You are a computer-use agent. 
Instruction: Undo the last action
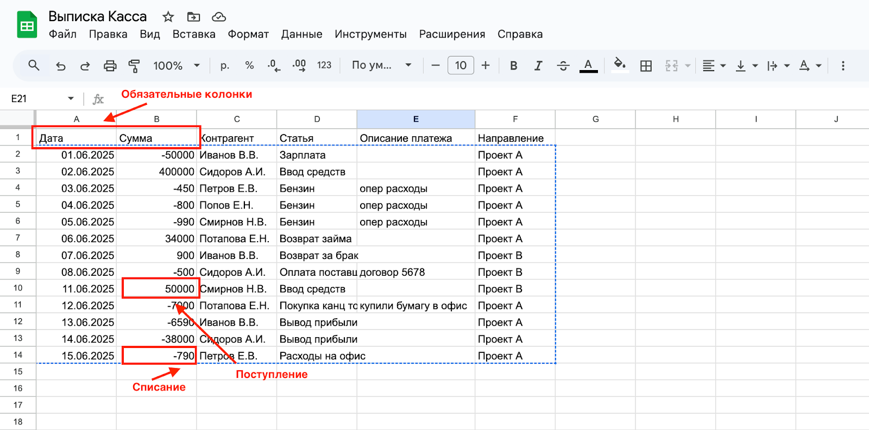point(60,66)
